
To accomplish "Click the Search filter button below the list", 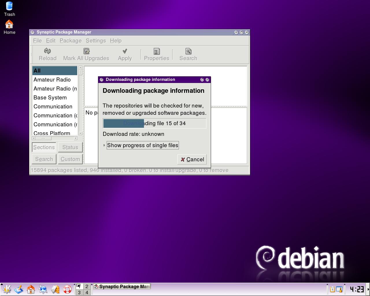I will click(44, 159).
